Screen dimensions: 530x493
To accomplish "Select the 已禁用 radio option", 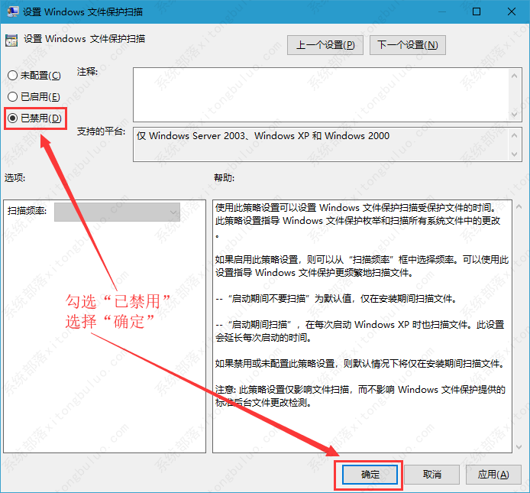I will point(12,118).
